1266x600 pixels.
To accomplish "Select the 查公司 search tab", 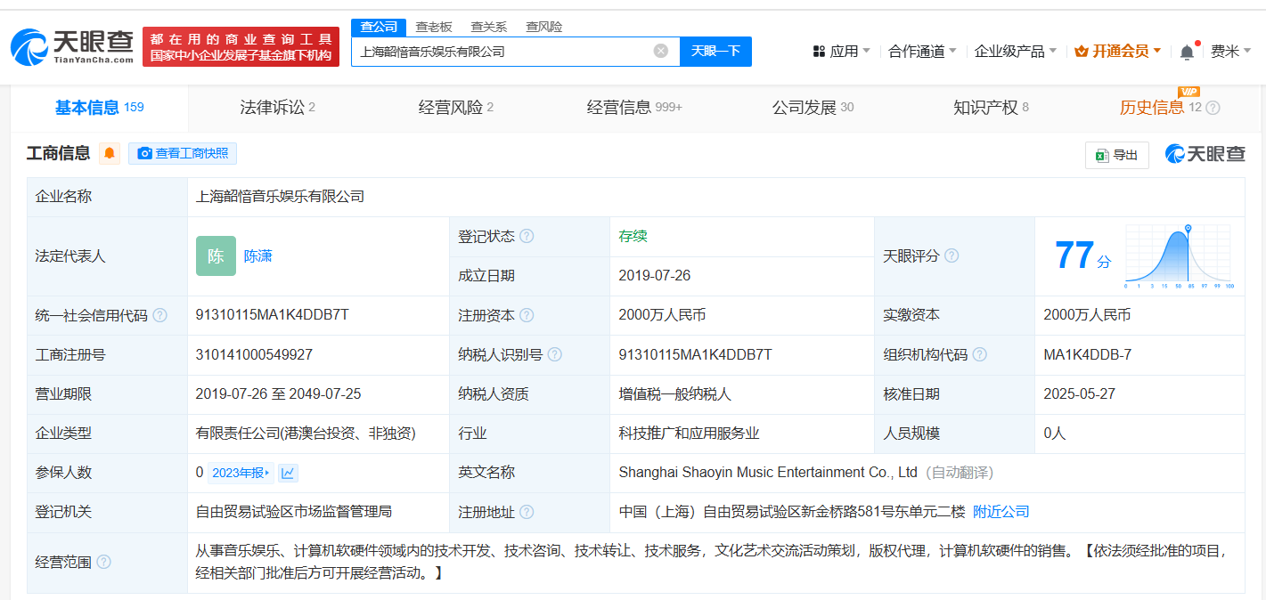I will [x=379, y=27].
